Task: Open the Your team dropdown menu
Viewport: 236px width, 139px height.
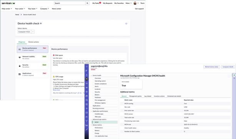Action: pyautogui.click(x=33, y=9)
